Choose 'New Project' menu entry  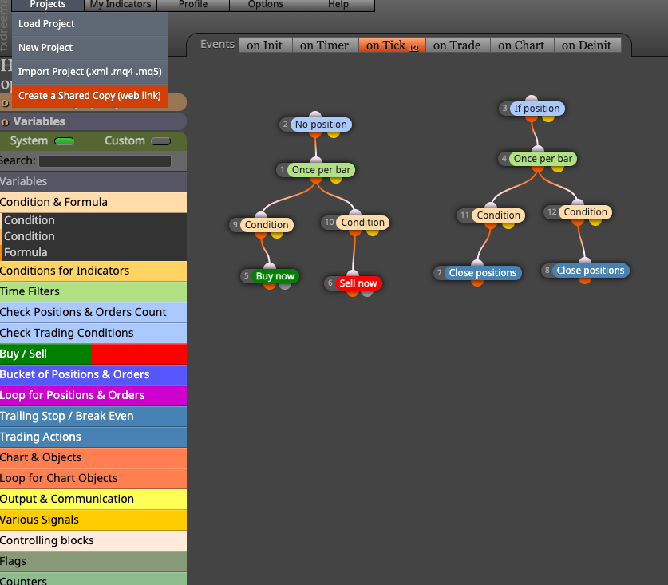pyautogui.click(x=90, y=48)
